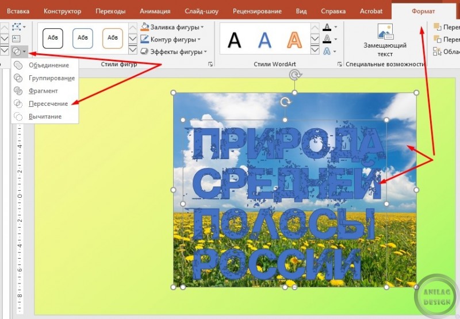Open the Merge Shapes button with overlapping circles
460x319 pixels.
pos(20,52)
